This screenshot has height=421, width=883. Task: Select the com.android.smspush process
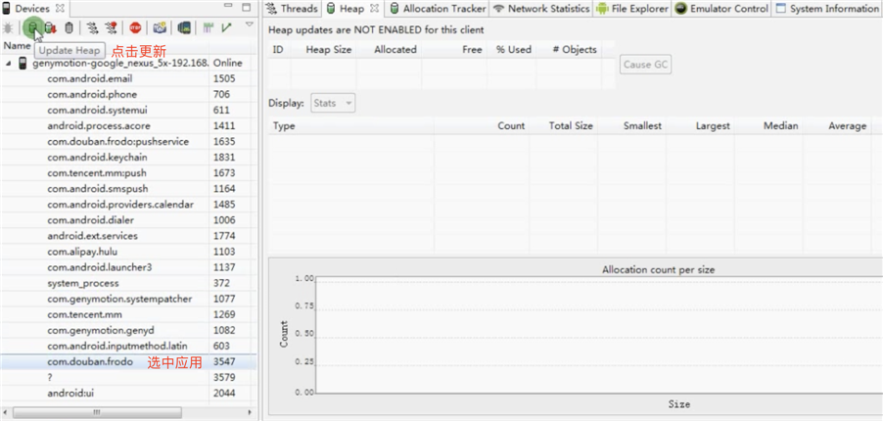tap(128, 189)
